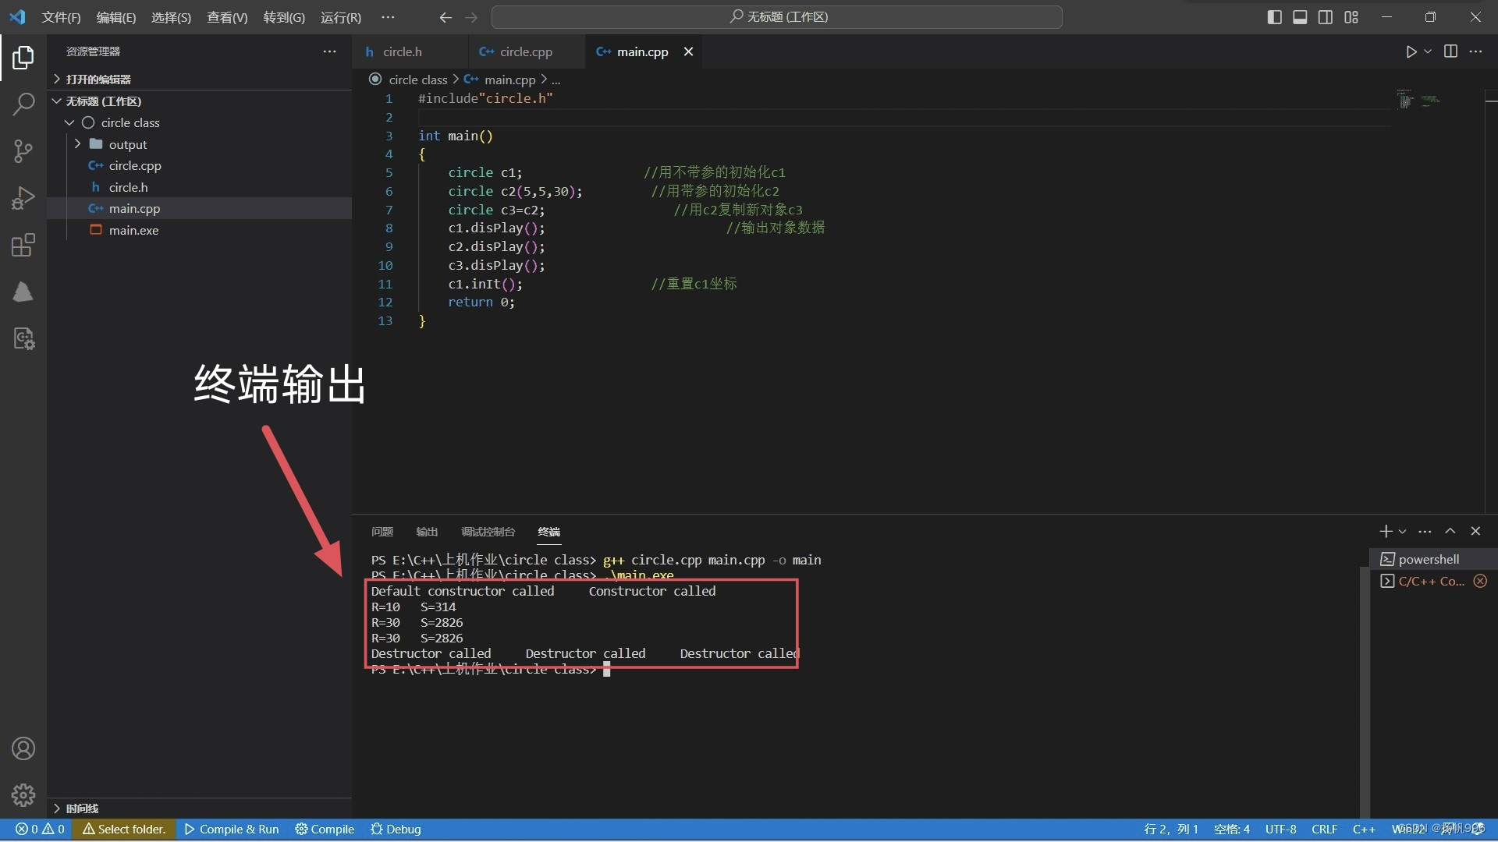
Task: Open main.exe in the explorer
Action: point(133,230)
